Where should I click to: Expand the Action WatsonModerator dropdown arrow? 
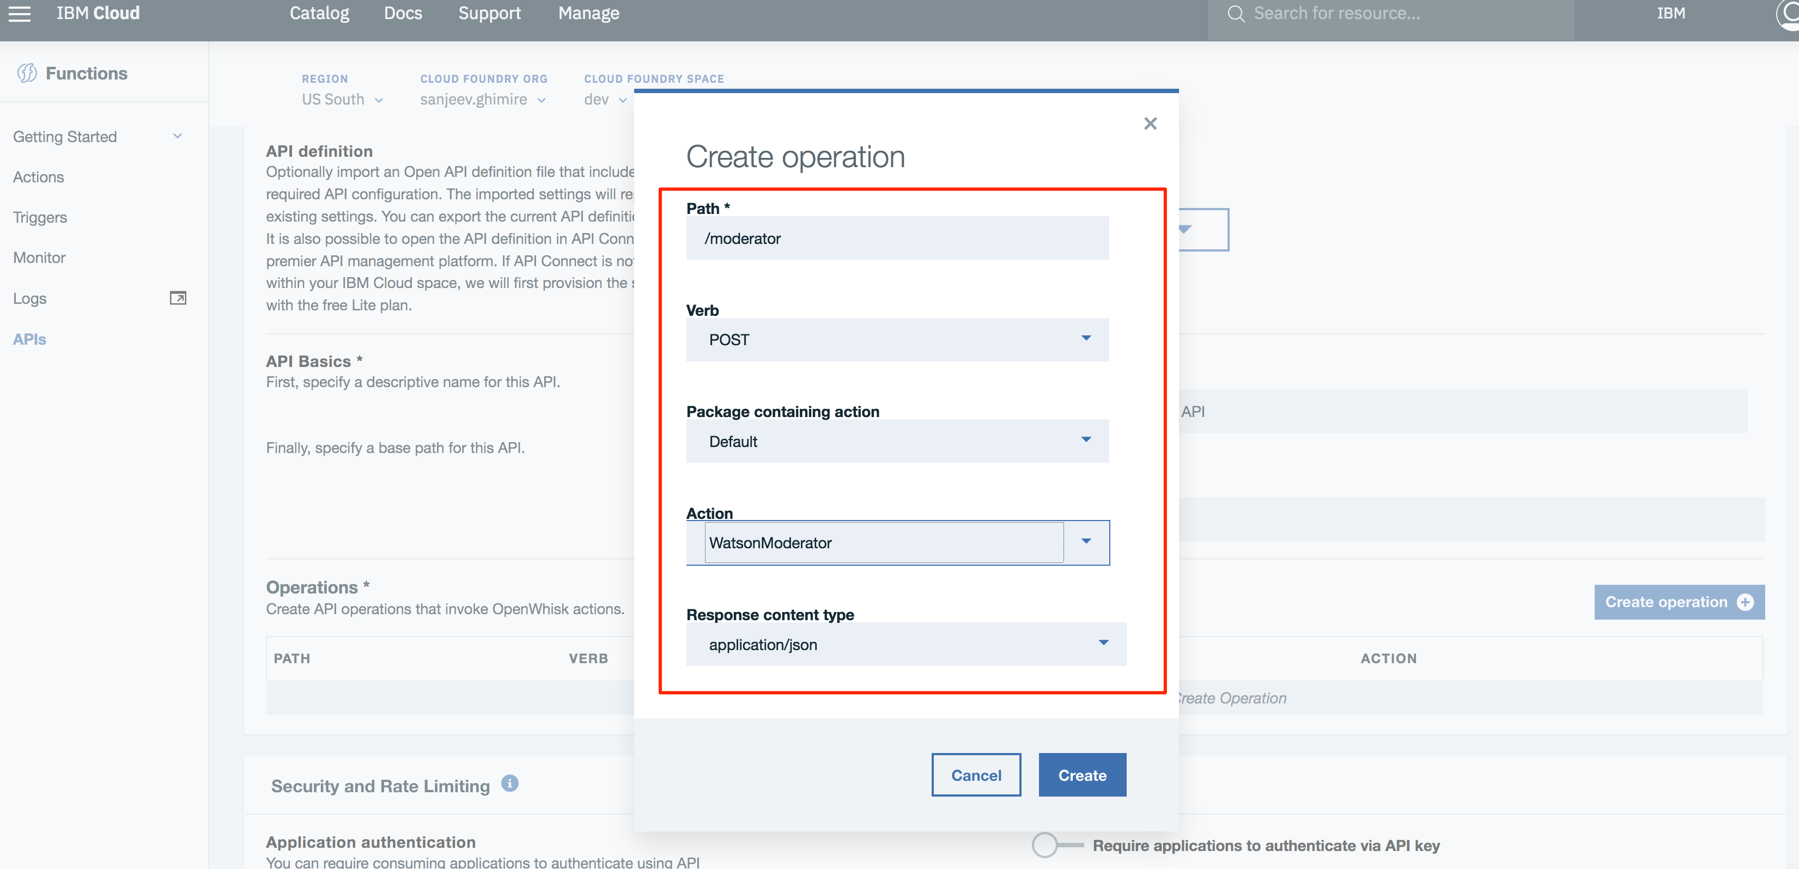(x=1086, y=542)
